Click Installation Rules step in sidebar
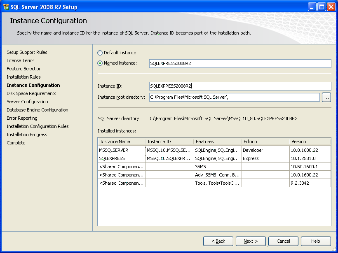 coord(23,77)
